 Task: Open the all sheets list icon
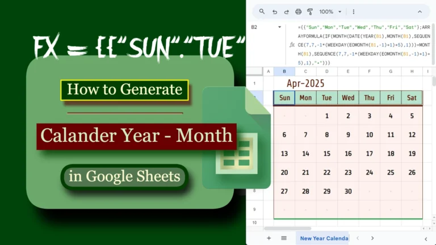click(x=284, y=238)
